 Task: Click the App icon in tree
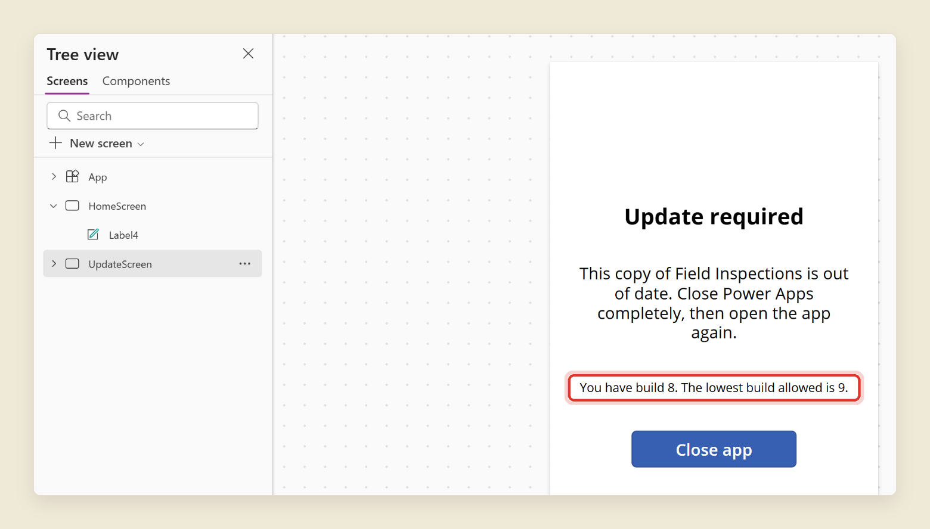point(72,176)
